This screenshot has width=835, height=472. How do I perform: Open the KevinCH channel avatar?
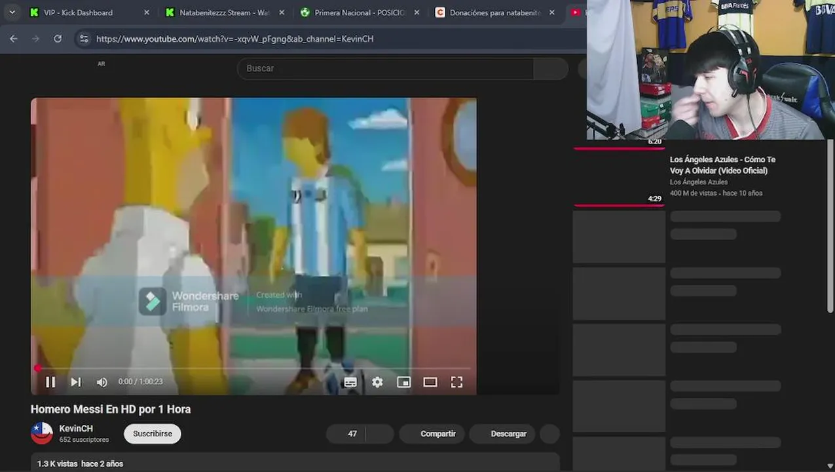point(42,433)
